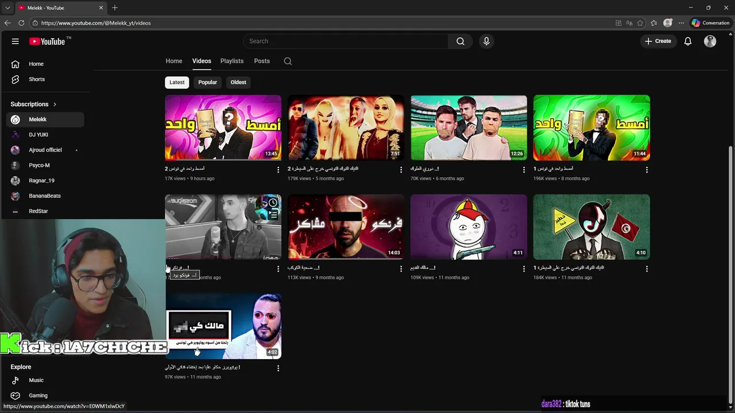735x413 pixels.
Task: Switch to the channel Home tab
Action: (174, 61)
